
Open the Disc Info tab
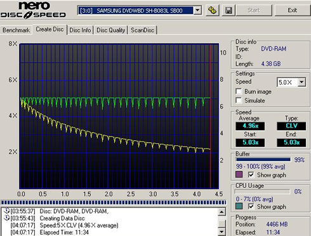click(80, 30)
